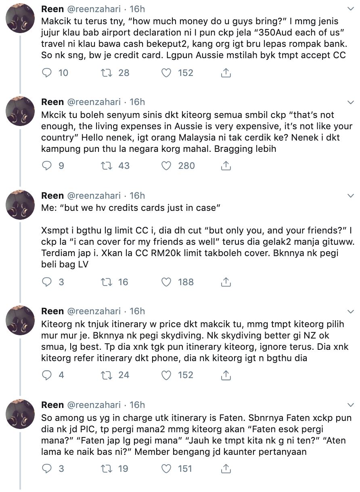Reply to the tweet with 4 replies

pos(47,375)
